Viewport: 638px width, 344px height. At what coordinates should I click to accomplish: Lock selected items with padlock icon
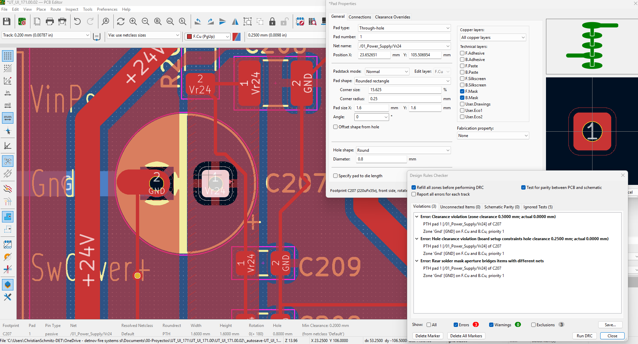tap(272, 22)
